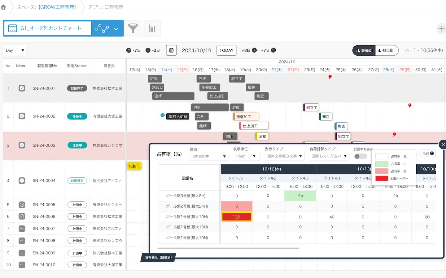
Task: Open the 負荷計算タイプ dropdown
Action: 329,156
